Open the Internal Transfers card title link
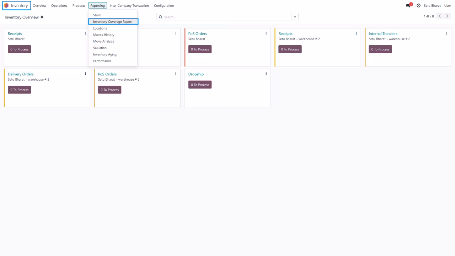 383,34
